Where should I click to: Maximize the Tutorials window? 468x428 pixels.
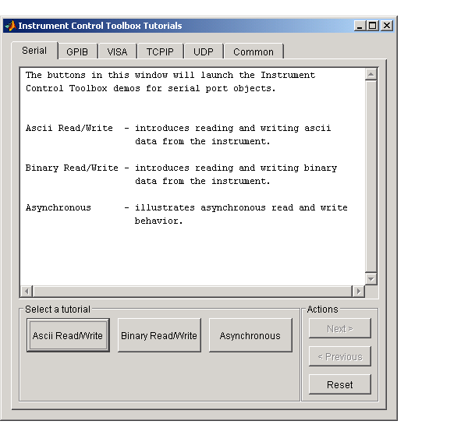(373, 26)
